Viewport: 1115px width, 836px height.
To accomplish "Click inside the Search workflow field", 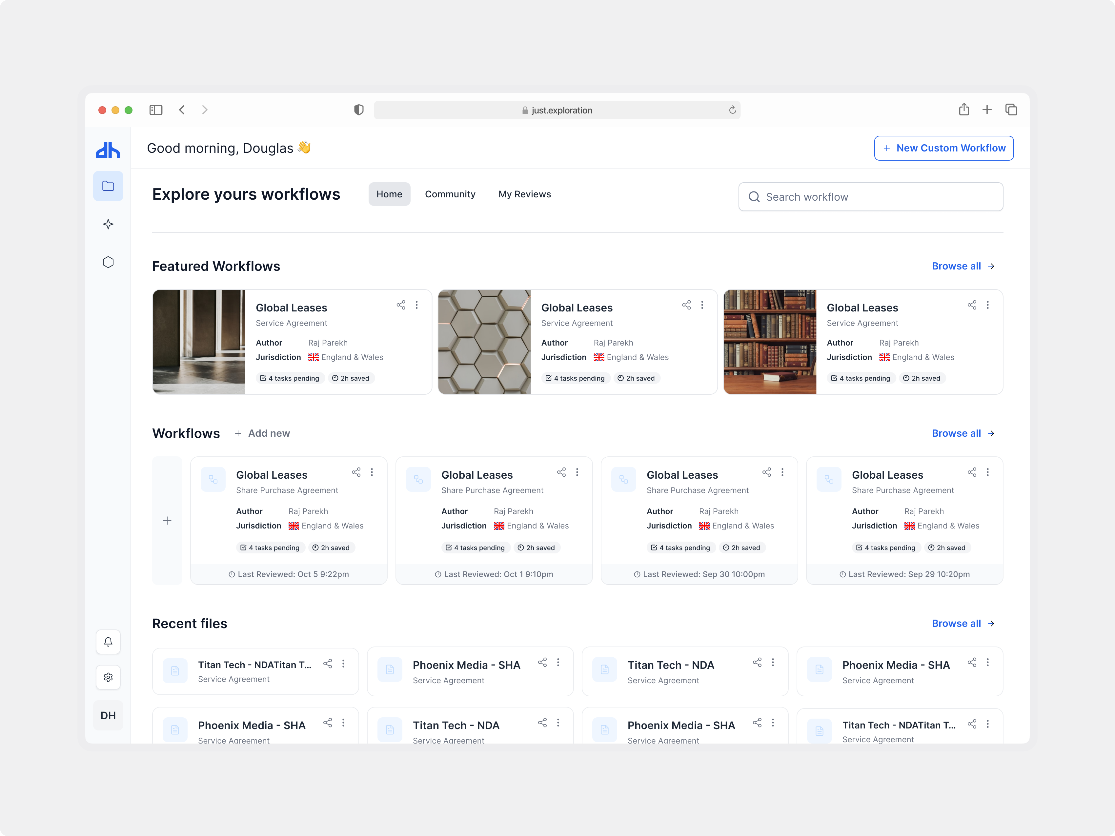I will point(869,196).
